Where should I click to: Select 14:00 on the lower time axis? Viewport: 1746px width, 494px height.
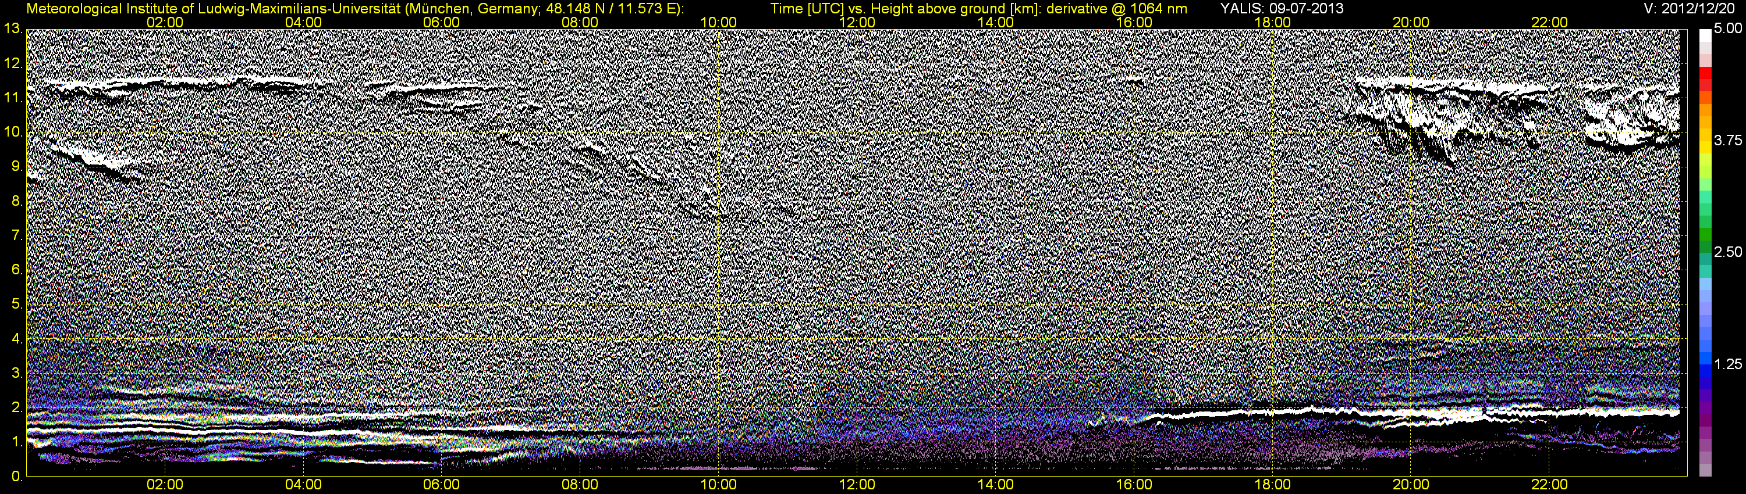click(x=996, y=485)
